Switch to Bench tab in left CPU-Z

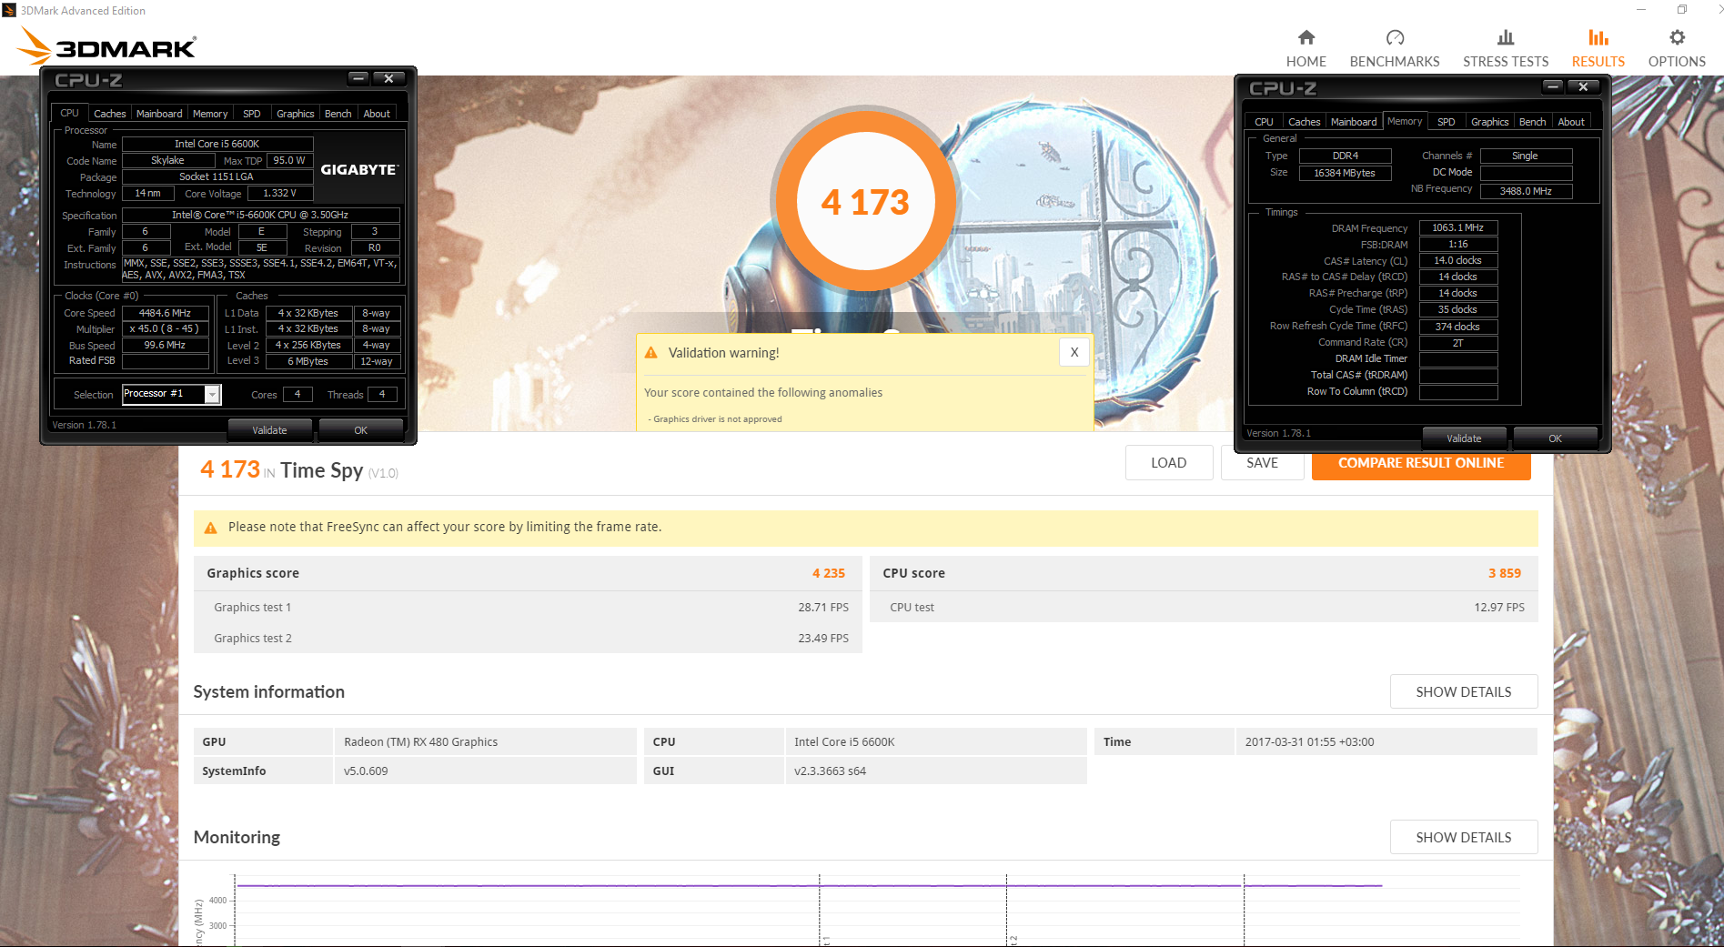point(338,114)
